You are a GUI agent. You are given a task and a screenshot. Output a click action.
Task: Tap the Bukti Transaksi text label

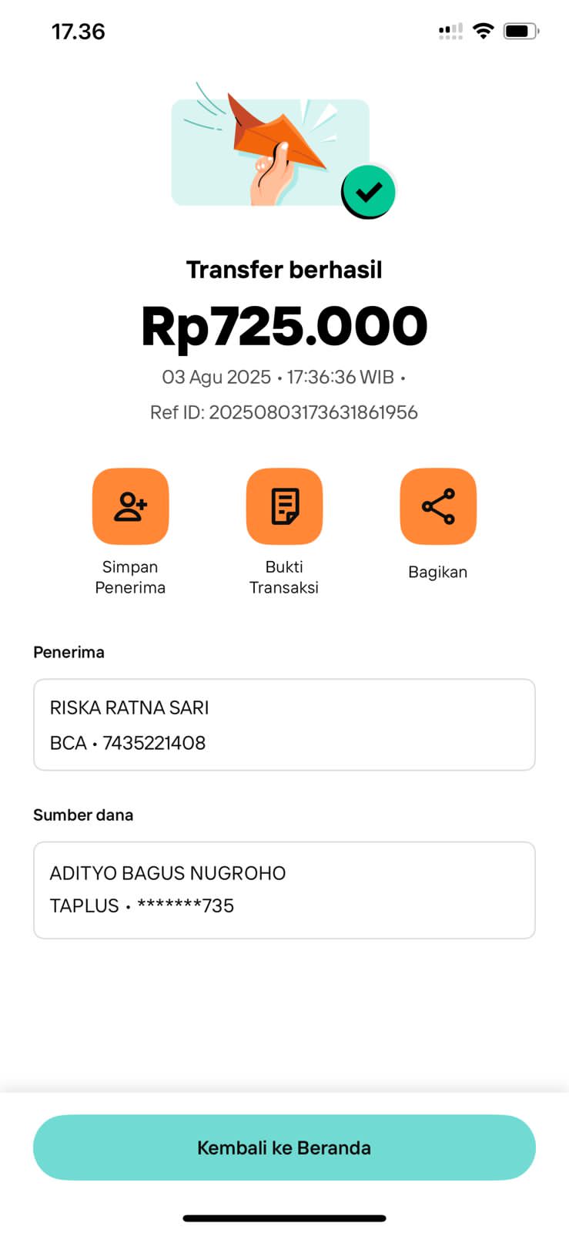pos(284,577)
